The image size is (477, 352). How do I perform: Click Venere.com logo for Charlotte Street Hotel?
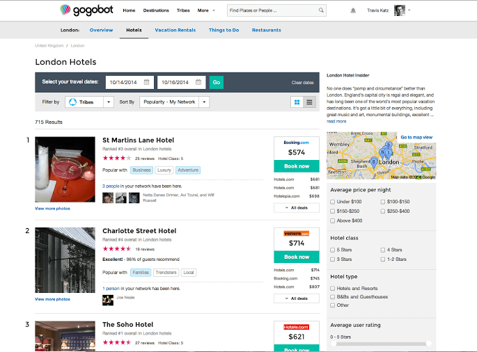tap(297, 234)
